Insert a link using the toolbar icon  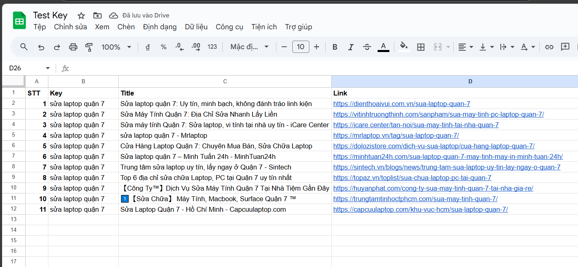point(549,47)
